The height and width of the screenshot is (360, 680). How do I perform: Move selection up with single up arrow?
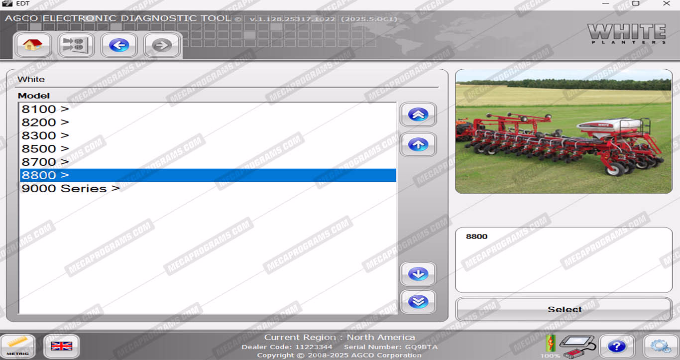coord(418,144)
